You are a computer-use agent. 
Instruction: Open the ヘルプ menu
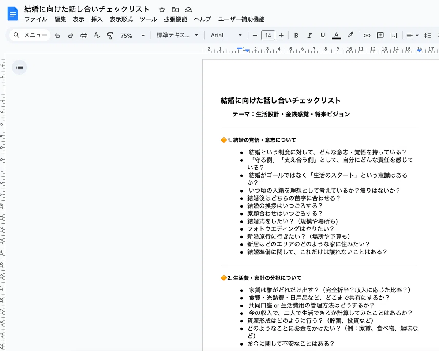click(202, 19)
